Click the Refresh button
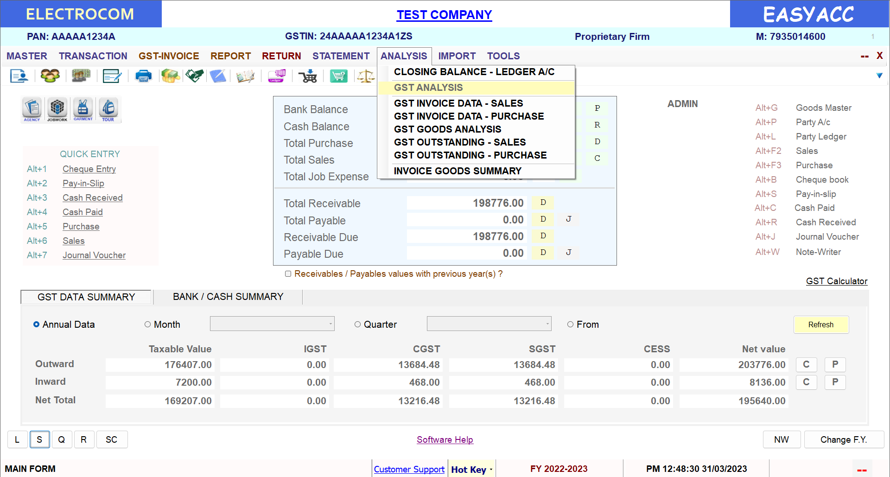This screenshot has height=477, width=890. point(820,324)
